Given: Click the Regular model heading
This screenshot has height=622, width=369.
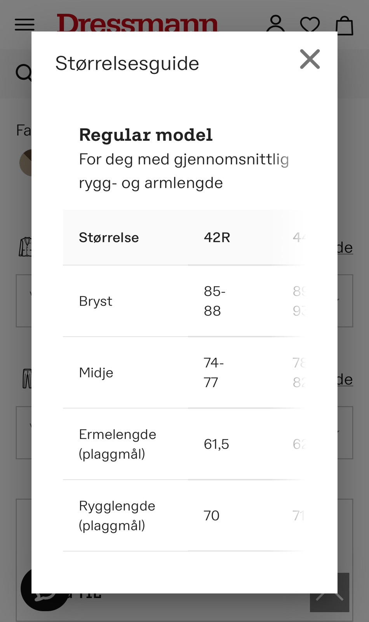Looking at the screenshot, I should (x=146, y=135).
